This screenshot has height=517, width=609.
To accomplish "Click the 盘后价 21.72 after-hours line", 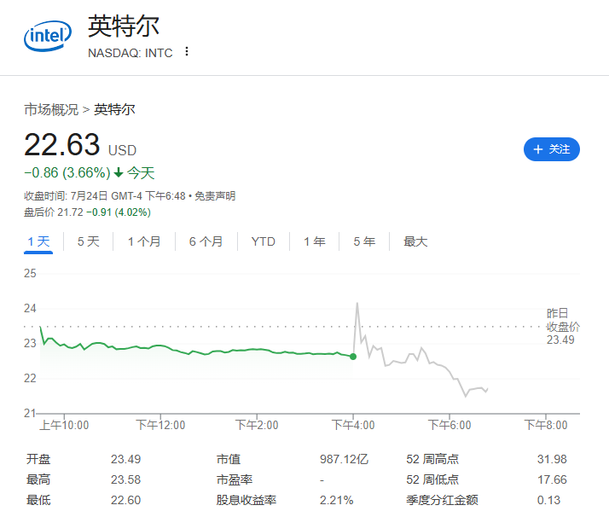I will click(87, 212).
